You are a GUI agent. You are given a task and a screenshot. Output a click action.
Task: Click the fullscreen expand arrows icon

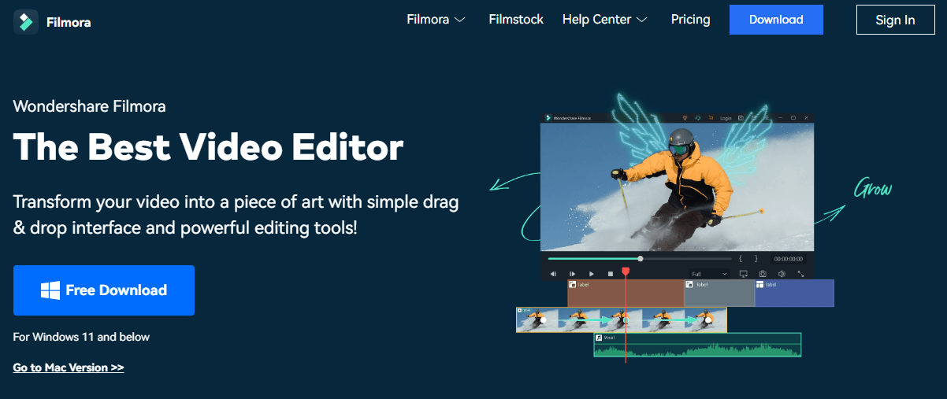800,274
